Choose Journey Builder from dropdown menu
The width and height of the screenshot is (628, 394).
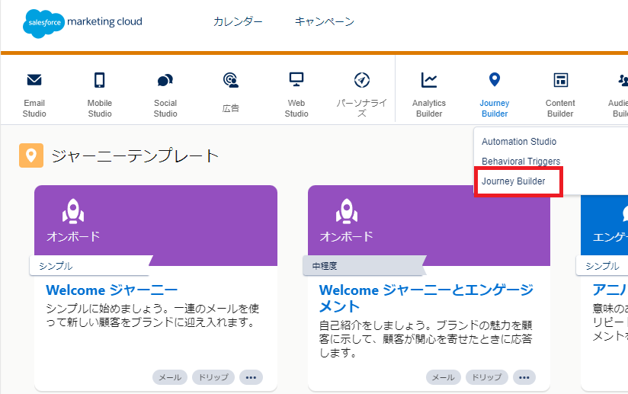point(514,181)
